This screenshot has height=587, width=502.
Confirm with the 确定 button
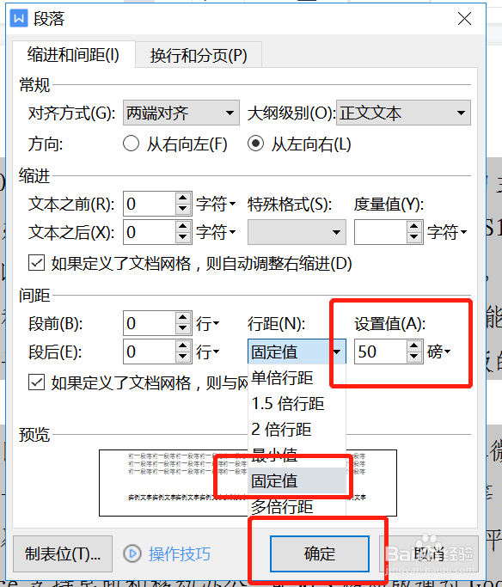320,553
